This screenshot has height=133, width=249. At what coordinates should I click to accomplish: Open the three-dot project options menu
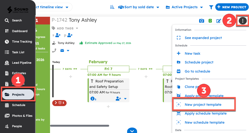pyautogui.click(x=242, y=21)
